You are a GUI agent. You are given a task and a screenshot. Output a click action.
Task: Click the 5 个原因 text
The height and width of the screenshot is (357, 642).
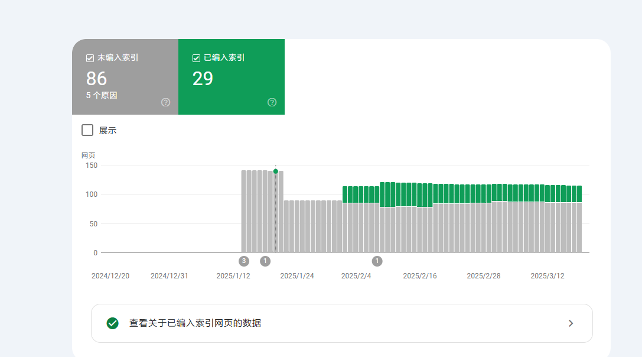102,96
